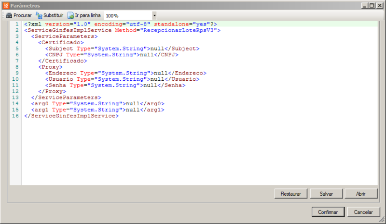Click the arg0 element line

pos(98,104)
